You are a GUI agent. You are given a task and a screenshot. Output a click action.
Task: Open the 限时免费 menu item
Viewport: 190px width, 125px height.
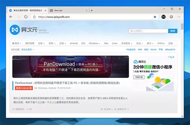coord(30,43)
